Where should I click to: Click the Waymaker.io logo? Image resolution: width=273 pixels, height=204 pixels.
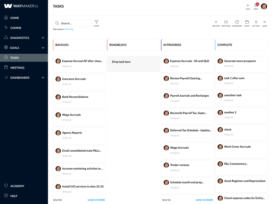pos(21,6)
